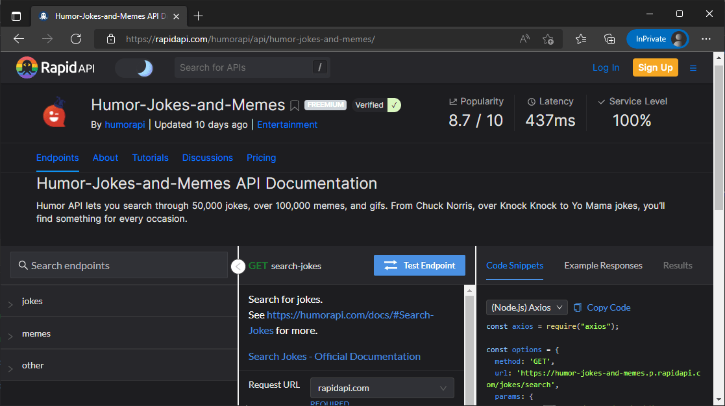Open the Favorites list icon
The height and width of the screenshot is (406, 725).
coord(581,40)
